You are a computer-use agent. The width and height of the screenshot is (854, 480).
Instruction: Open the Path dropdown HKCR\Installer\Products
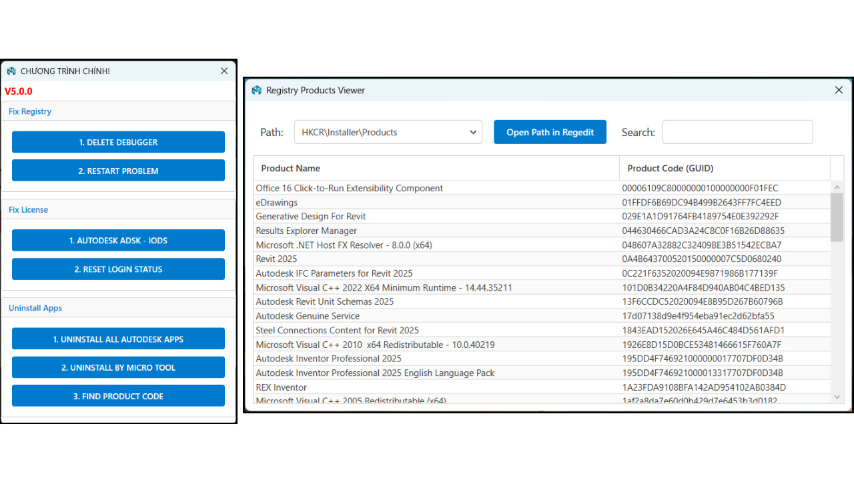click(x=388, y=132)
